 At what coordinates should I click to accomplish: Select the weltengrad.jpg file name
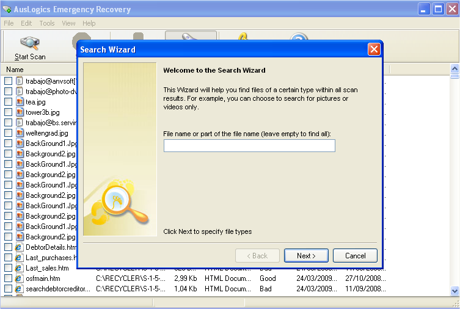tap(47, 133)
